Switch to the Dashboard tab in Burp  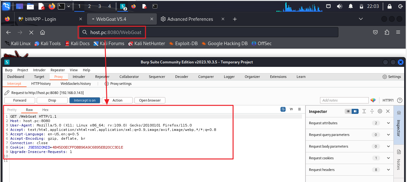pos(16,77)
